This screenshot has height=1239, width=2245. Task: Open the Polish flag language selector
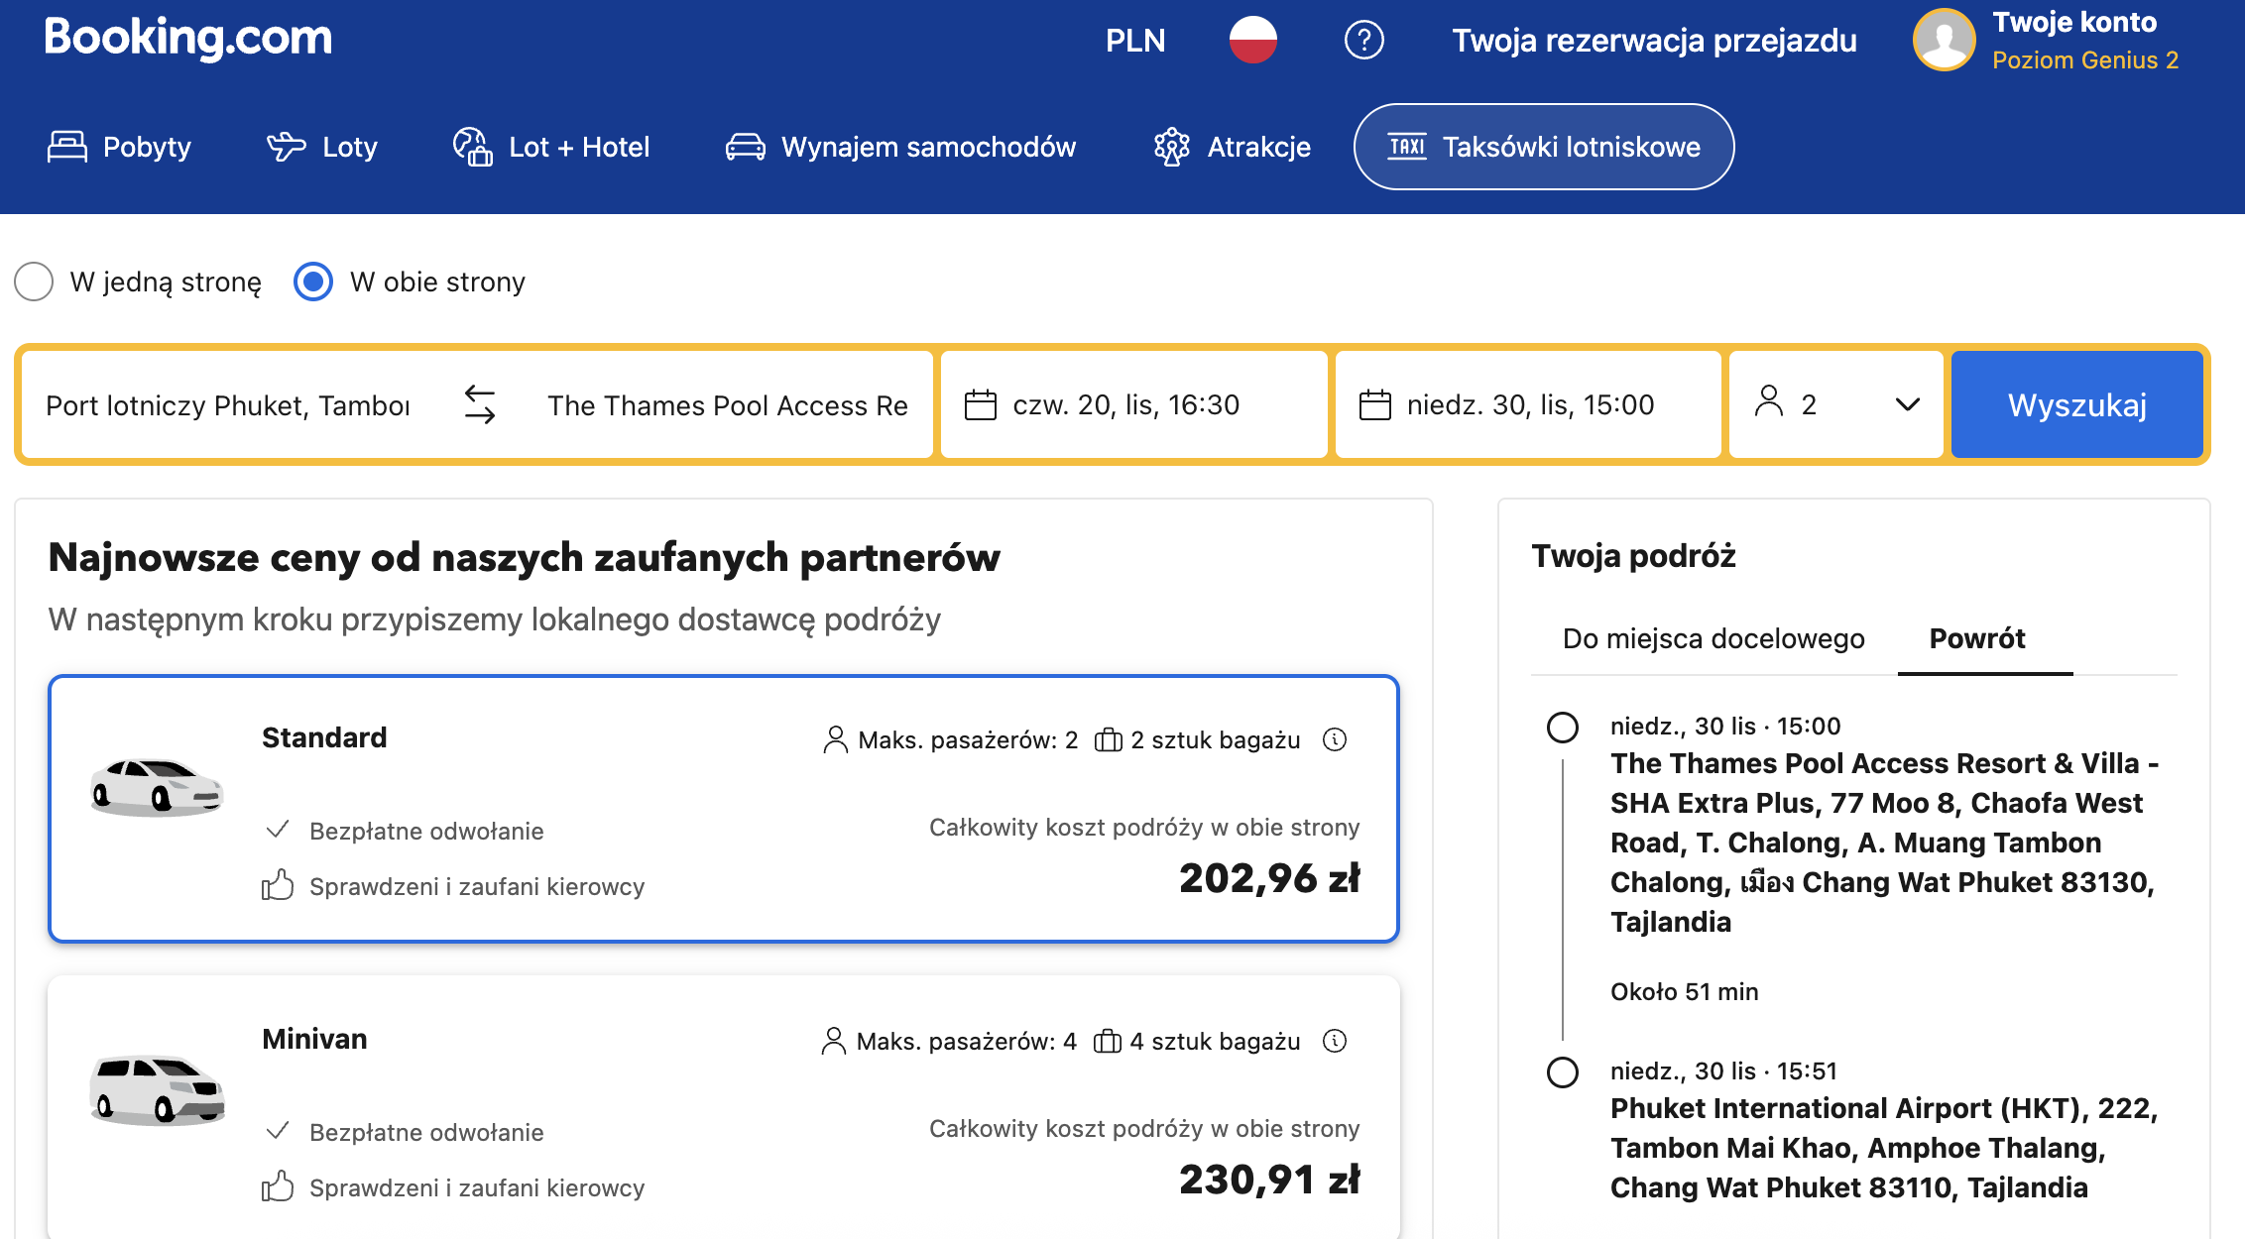1252,40
